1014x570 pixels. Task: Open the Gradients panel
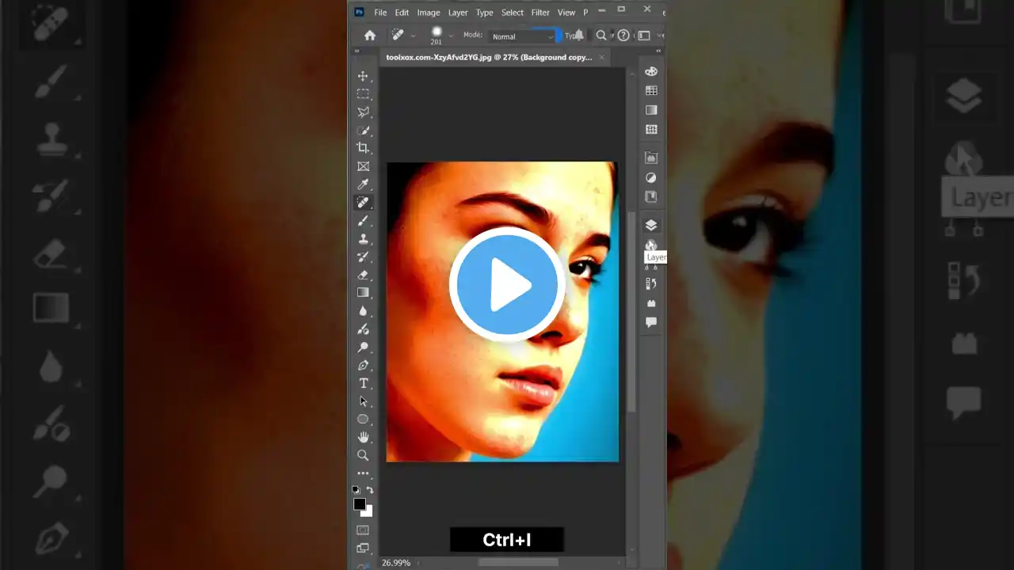(x=651, y=110)
